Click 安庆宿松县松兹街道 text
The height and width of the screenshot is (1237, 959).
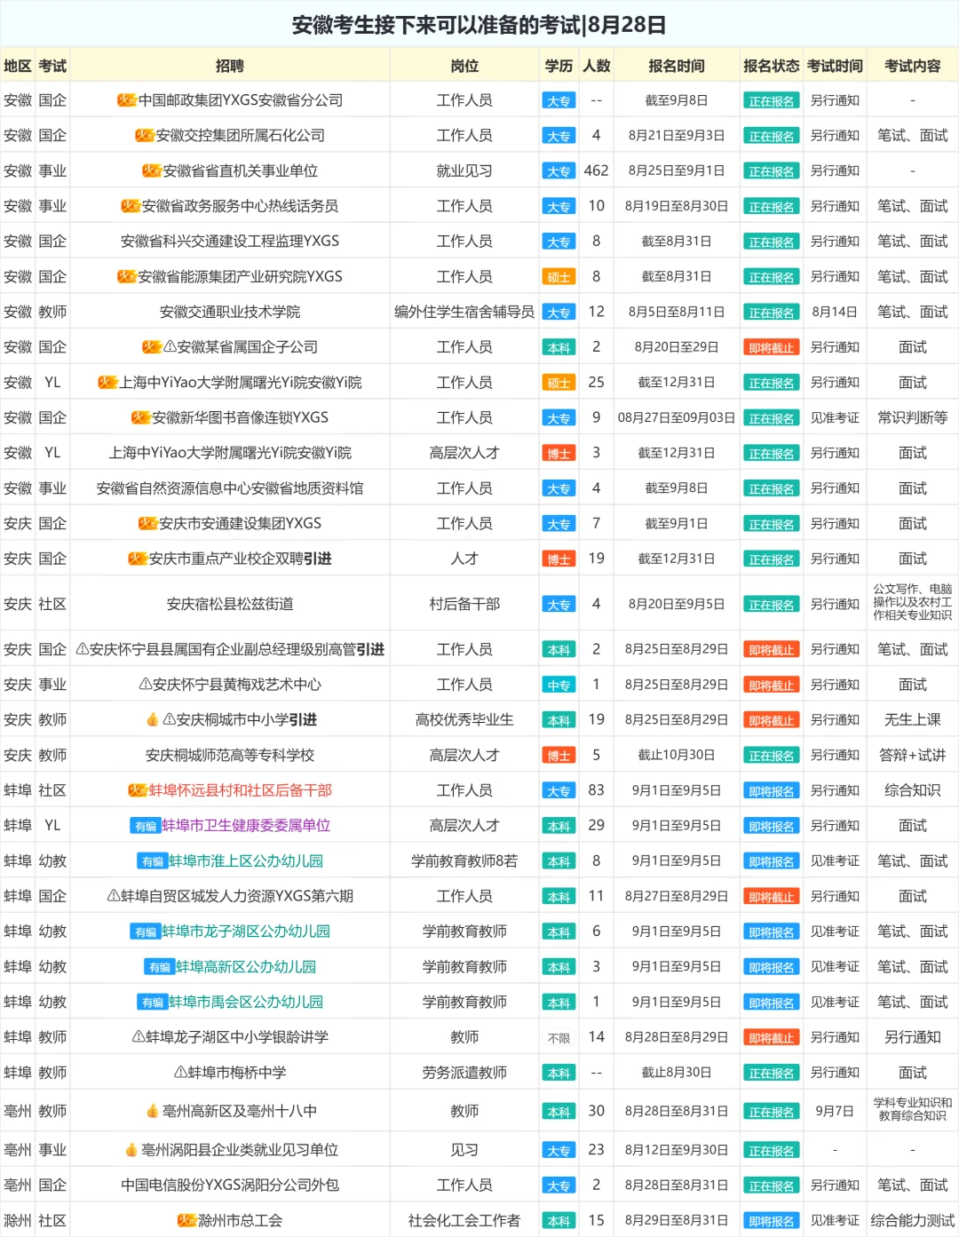tap(230, 605)
